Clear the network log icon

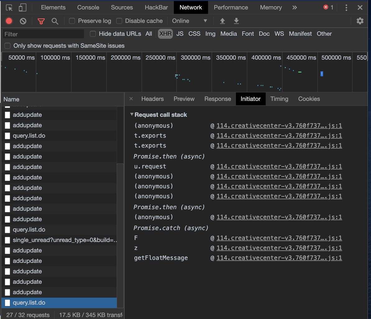[23, 21]
